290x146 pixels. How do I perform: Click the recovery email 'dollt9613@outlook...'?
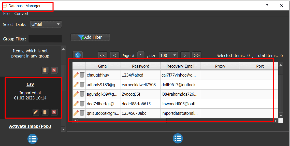pos(180,85)
